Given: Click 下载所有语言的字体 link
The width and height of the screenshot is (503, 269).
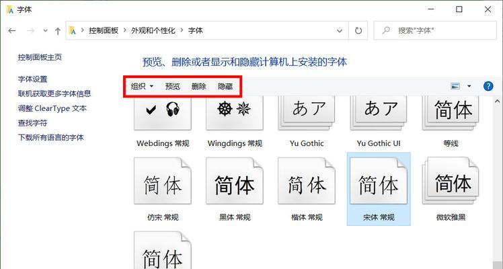Looking at the screenshot, I should [x=51, y=138].
